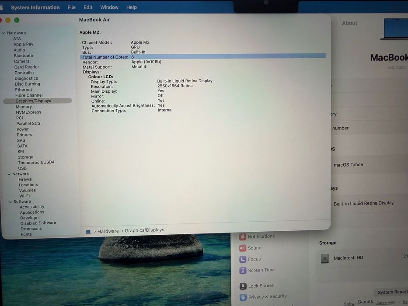Screen dimensions: 408x306
Task: Click the Metal 4 support value
Action: click(139, 67)
